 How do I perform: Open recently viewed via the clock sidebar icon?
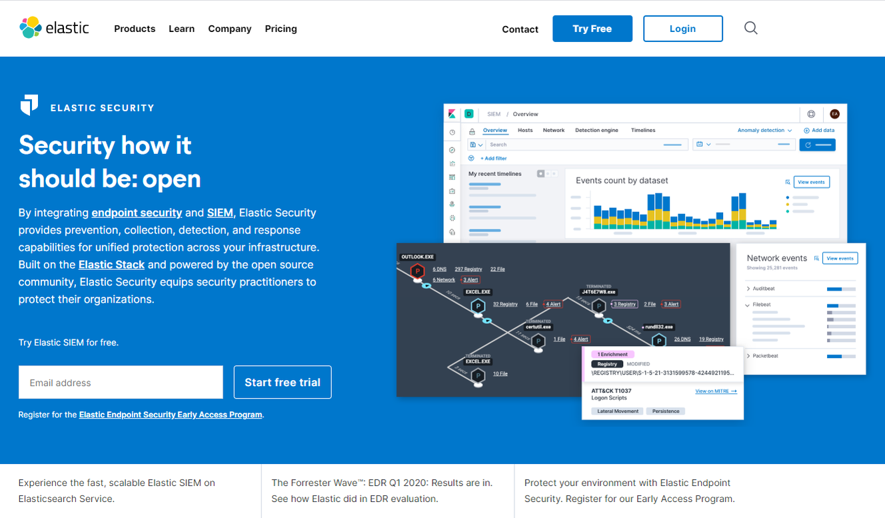tap(452, 133)
